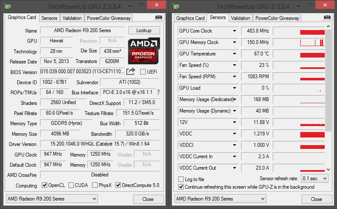Toggle the CUDA checkbox
Image resolution: width=337 pixels, height=209 pixels.
tap(71, 185)
